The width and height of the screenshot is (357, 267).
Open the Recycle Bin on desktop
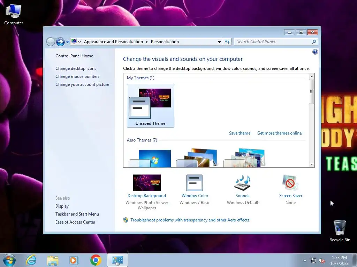click(340, 231)
